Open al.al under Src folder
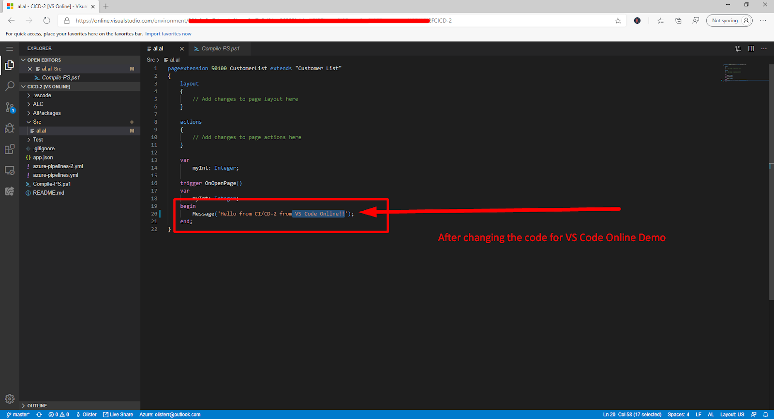The image size is (774, 419). coord(80,131)
